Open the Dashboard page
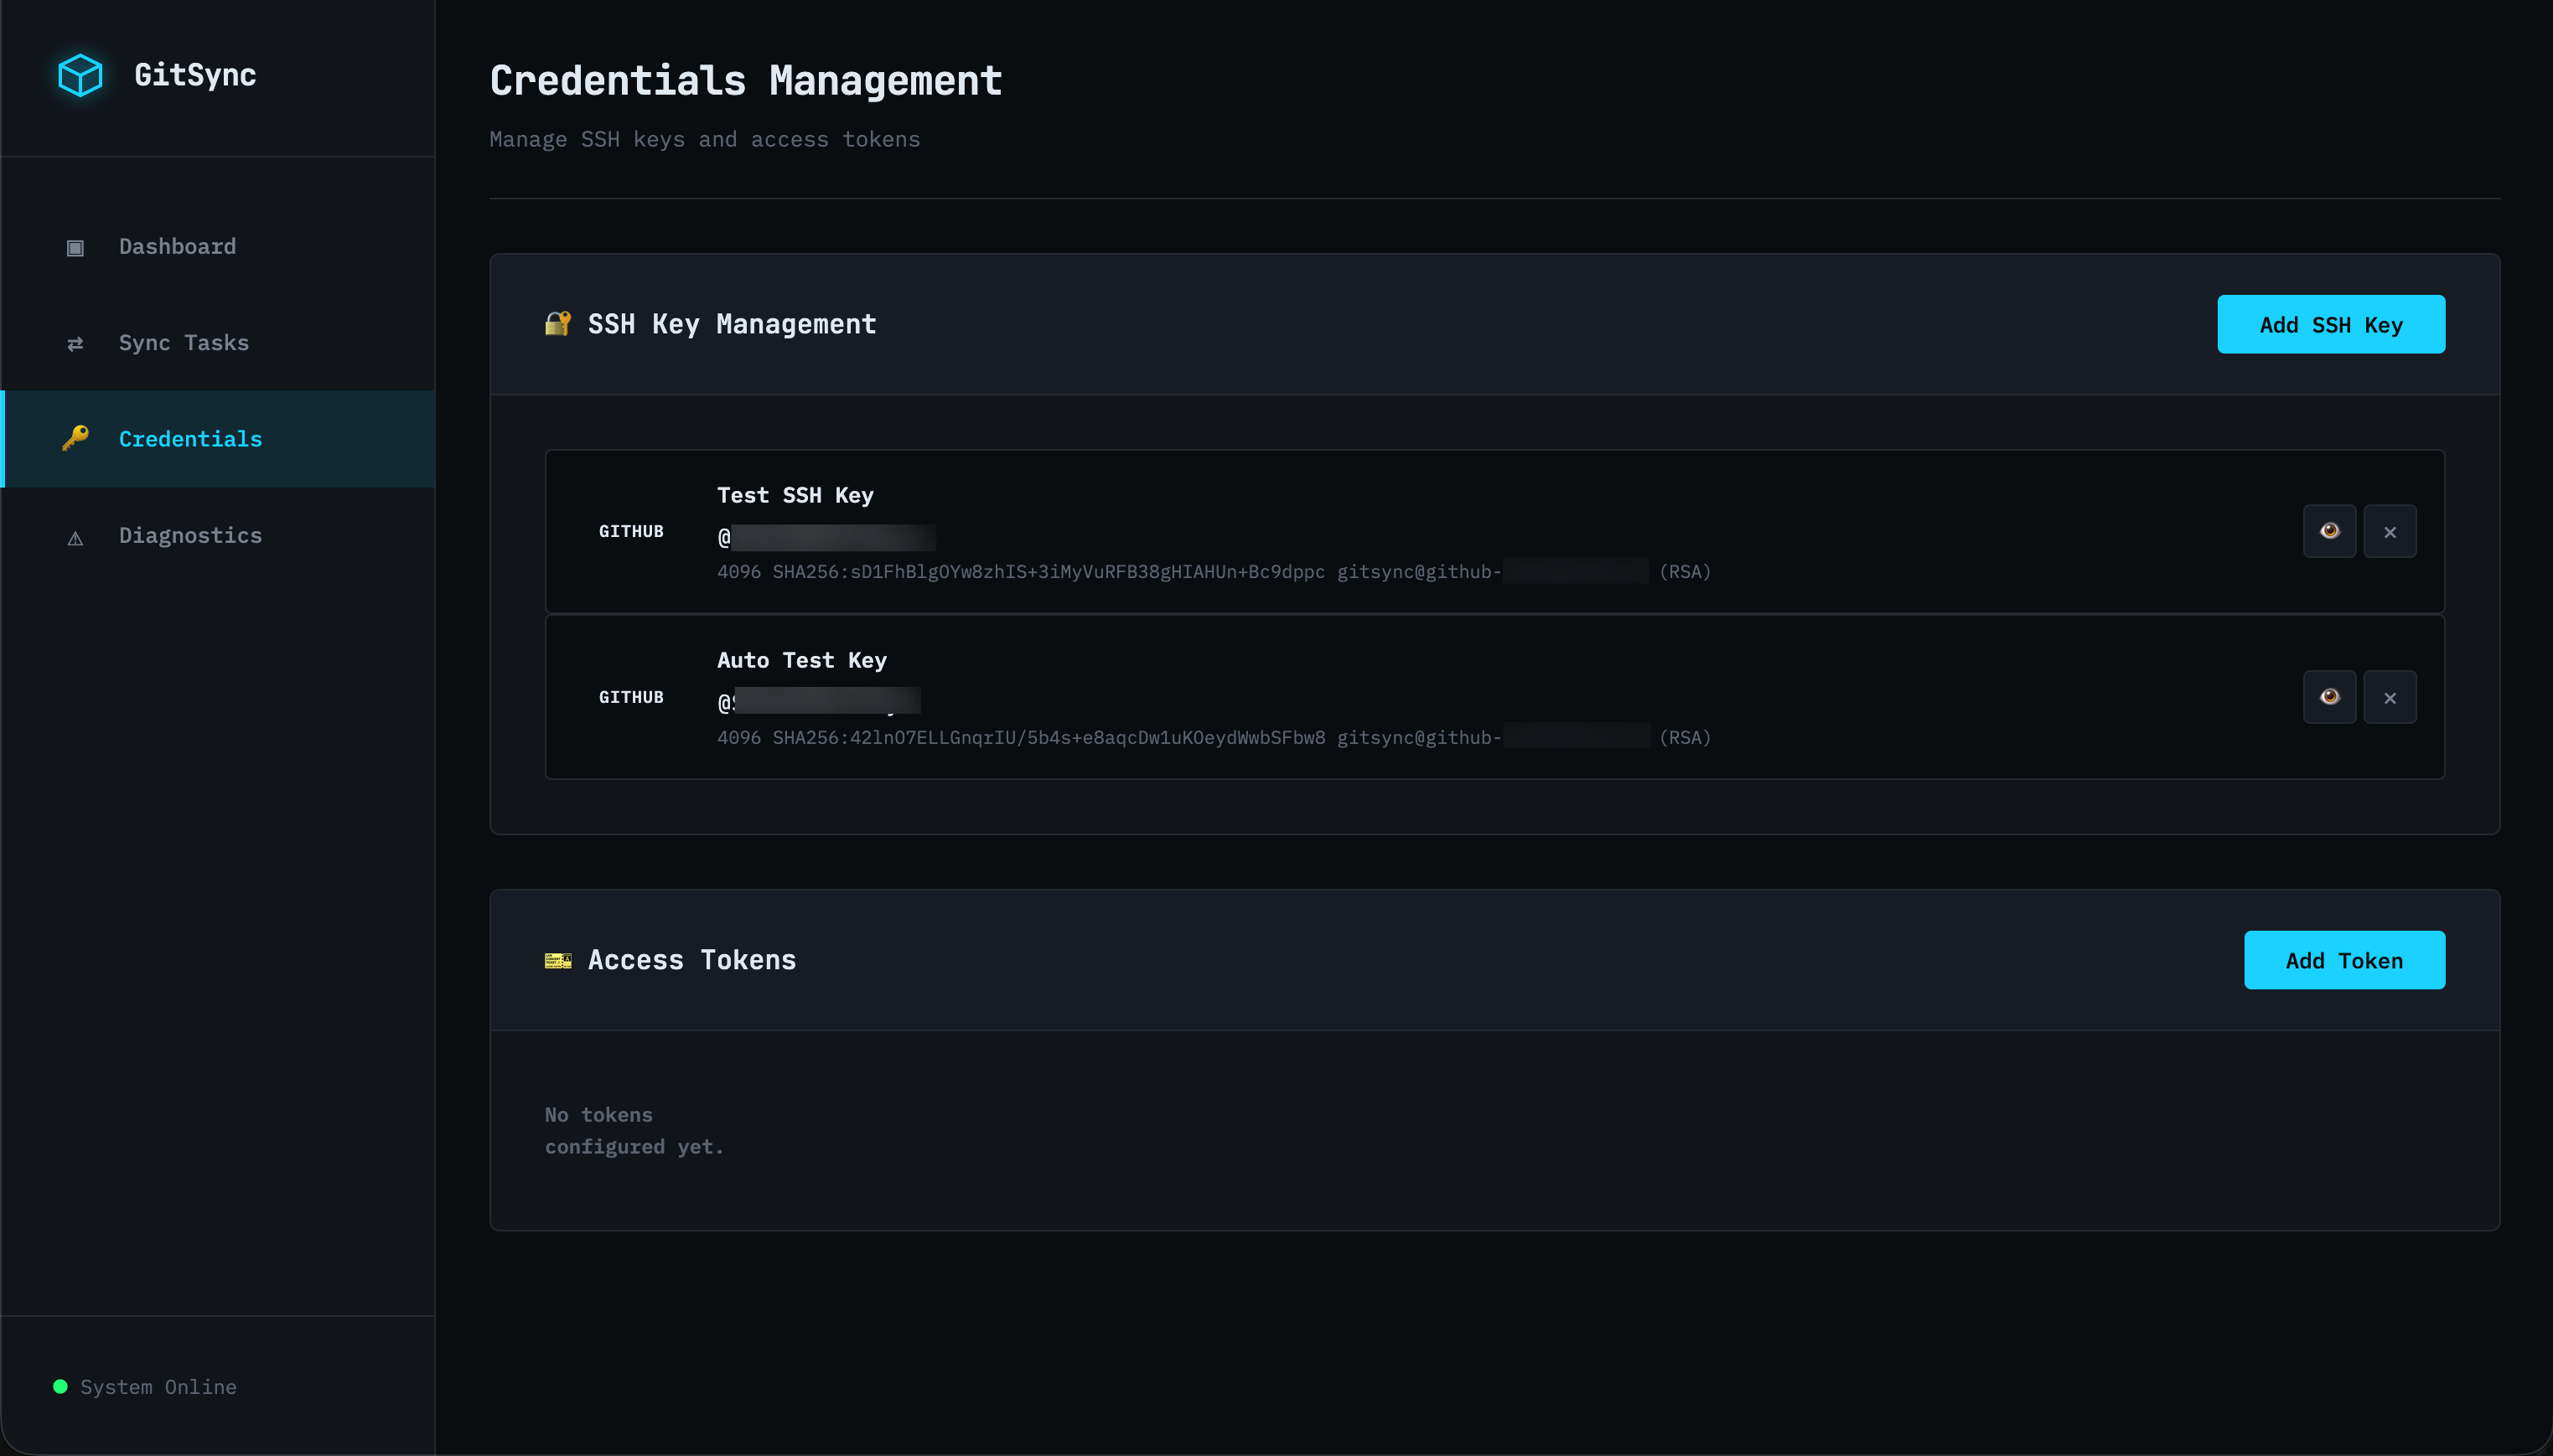Viewport: 2553px width, 1456px height. tap(218, 246)
